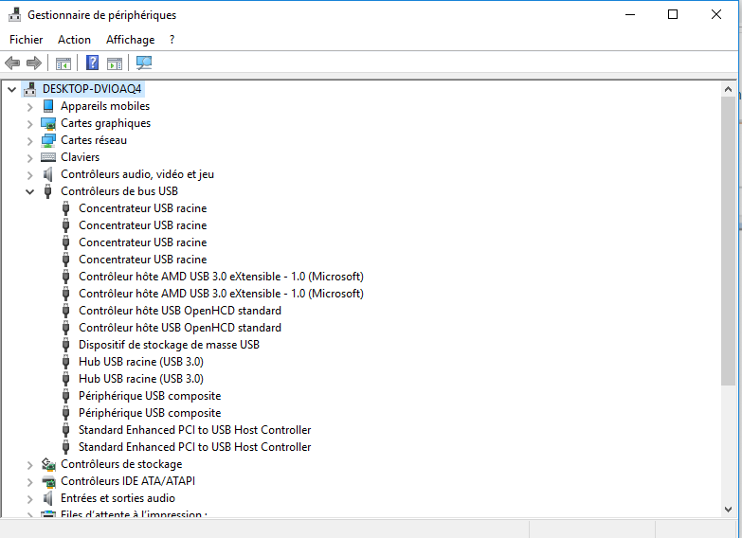Screen dimensions: 742x538
Task: Click the DESKTOP-DVIOAQ4 computer icon
Action: pyautogui.click(x=30, y=88)
